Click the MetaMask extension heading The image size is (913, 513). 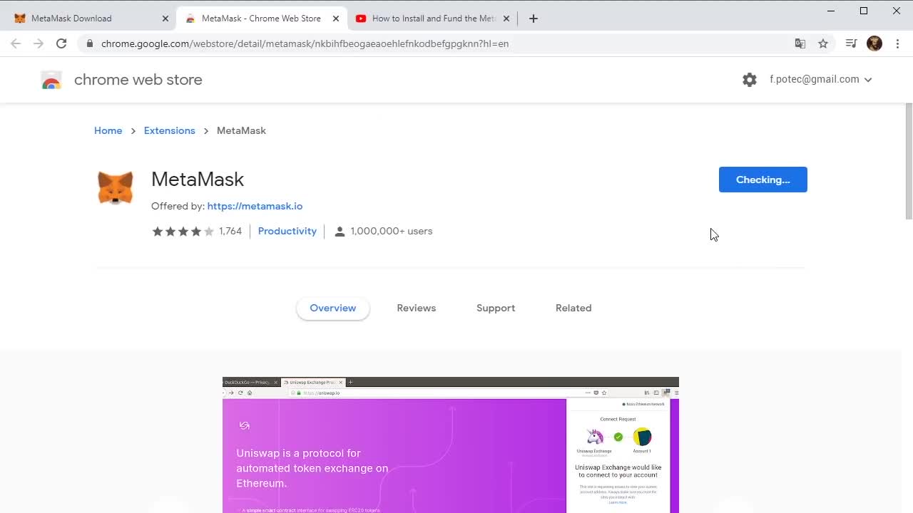198,180
